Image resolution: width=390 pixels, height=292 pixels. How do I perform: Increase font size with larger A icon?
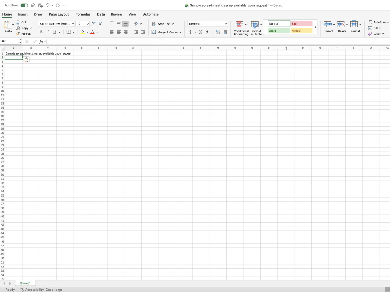(93, 24)
